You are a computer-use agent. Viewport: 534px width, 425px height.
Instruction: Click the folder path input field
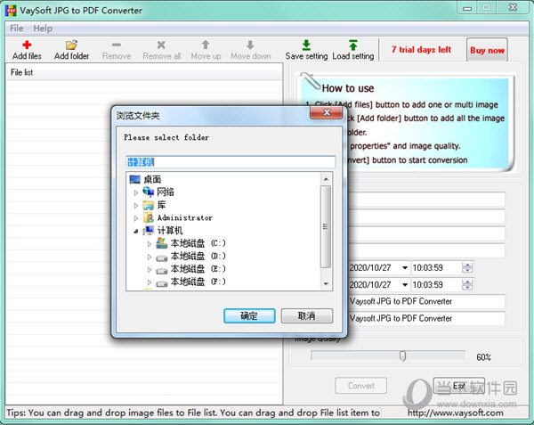tap(231, 162)
